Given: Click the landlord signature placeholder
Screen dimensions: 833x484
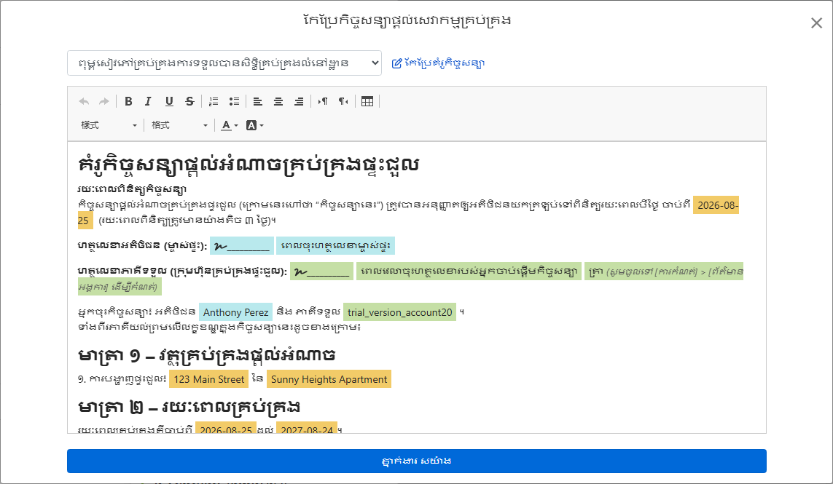Looking at the screenshot, I should point(242,246).
